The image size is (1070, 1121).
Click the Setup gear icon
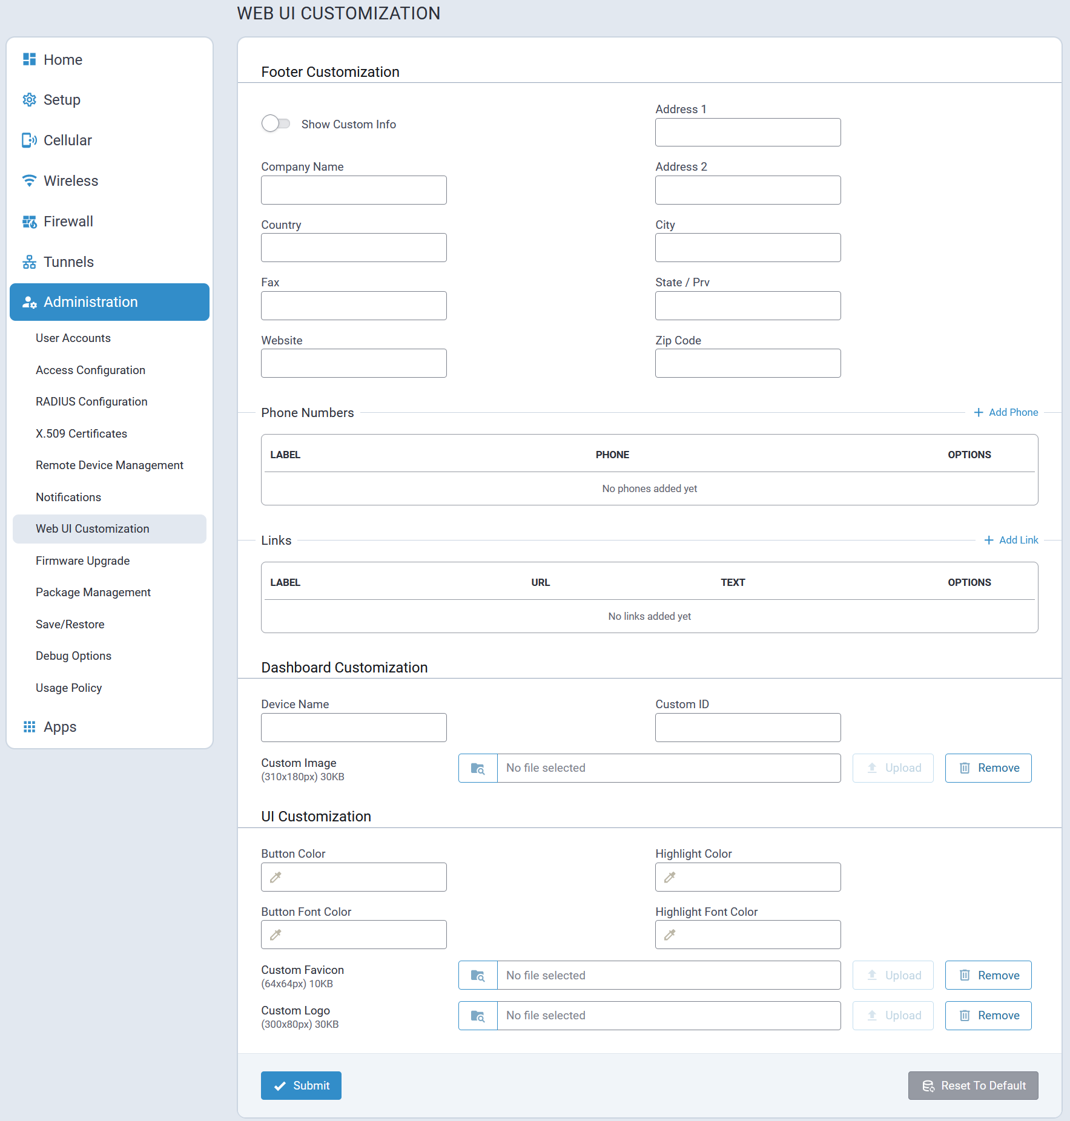coord(29,100)
